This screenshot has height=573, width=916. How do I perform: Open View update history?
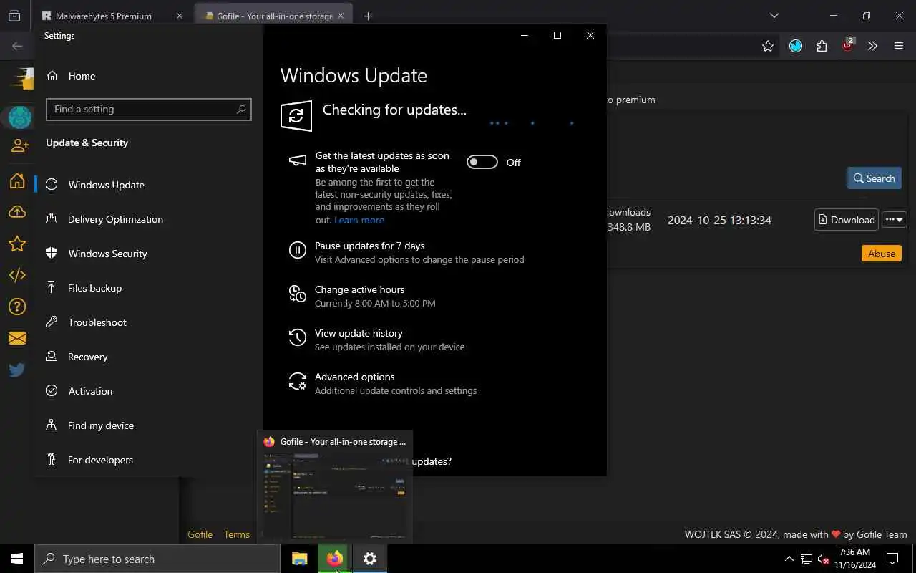[x=359, y=333]
